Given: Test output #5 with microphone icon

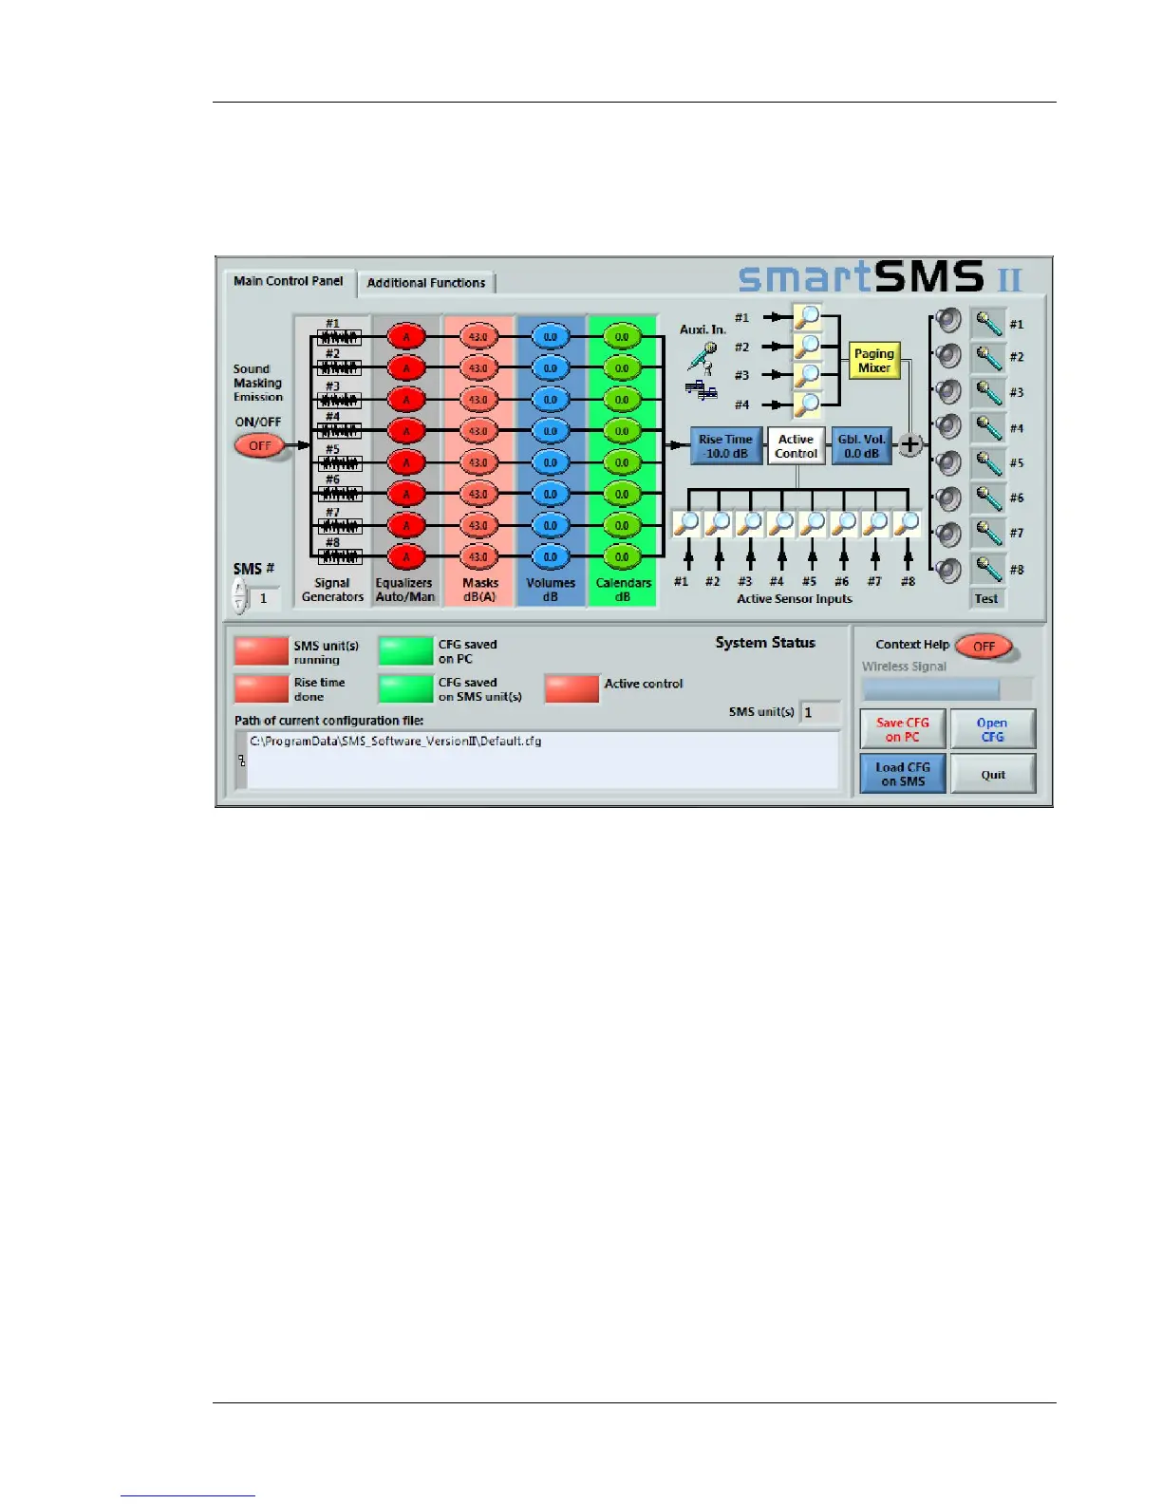Looking at the screenshot, I should (988, 462).
